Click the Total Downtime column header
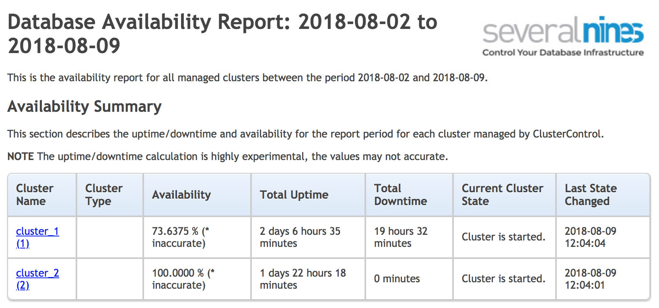This screenshot has width=659, height=308. click(x=409, y=195)
